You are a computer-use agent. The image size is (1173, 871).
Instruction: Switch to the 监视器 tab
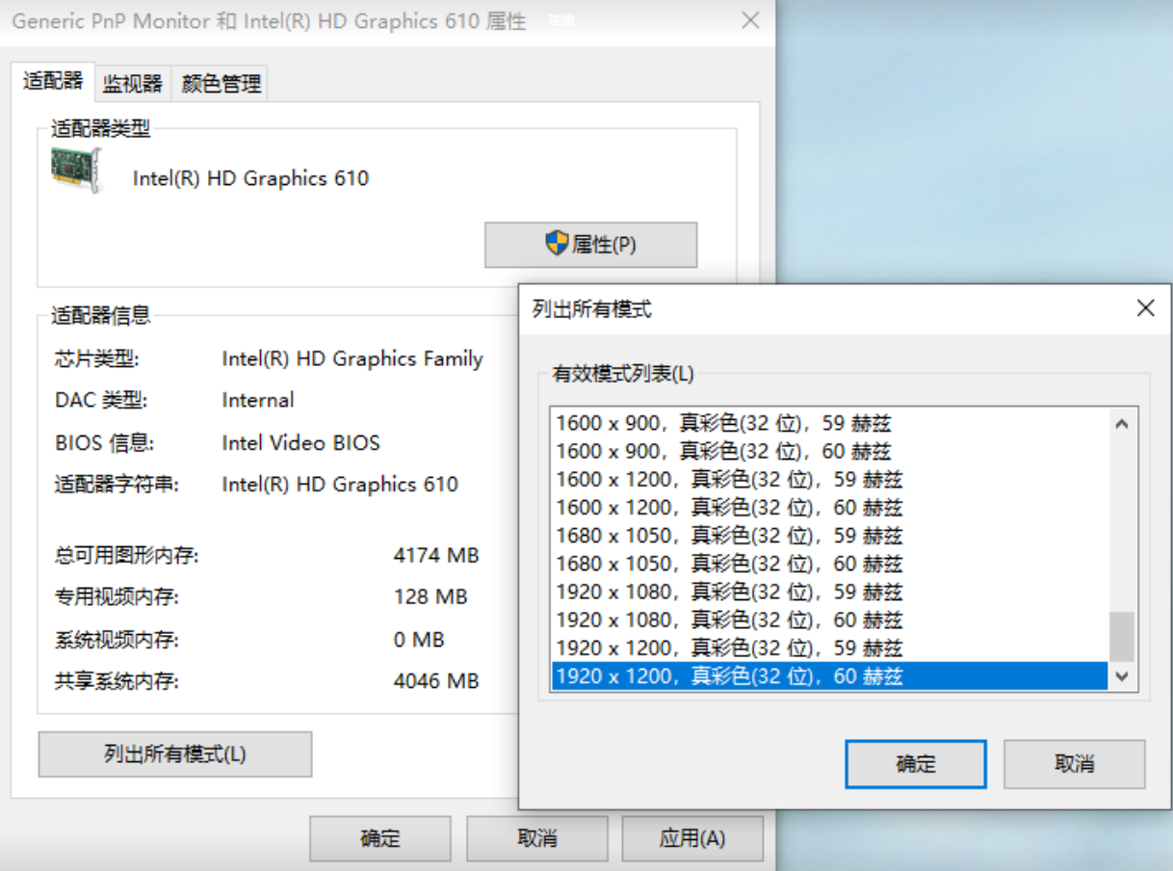pos(133,84)
